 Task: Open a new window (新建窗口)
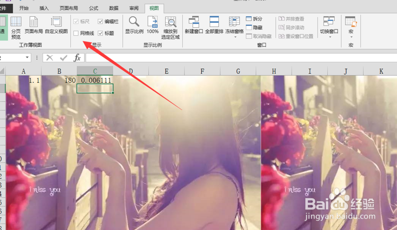click(194, 25)
